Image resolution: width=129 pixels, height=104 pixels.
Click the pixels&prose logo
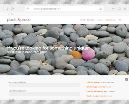(x=19, y=20)
